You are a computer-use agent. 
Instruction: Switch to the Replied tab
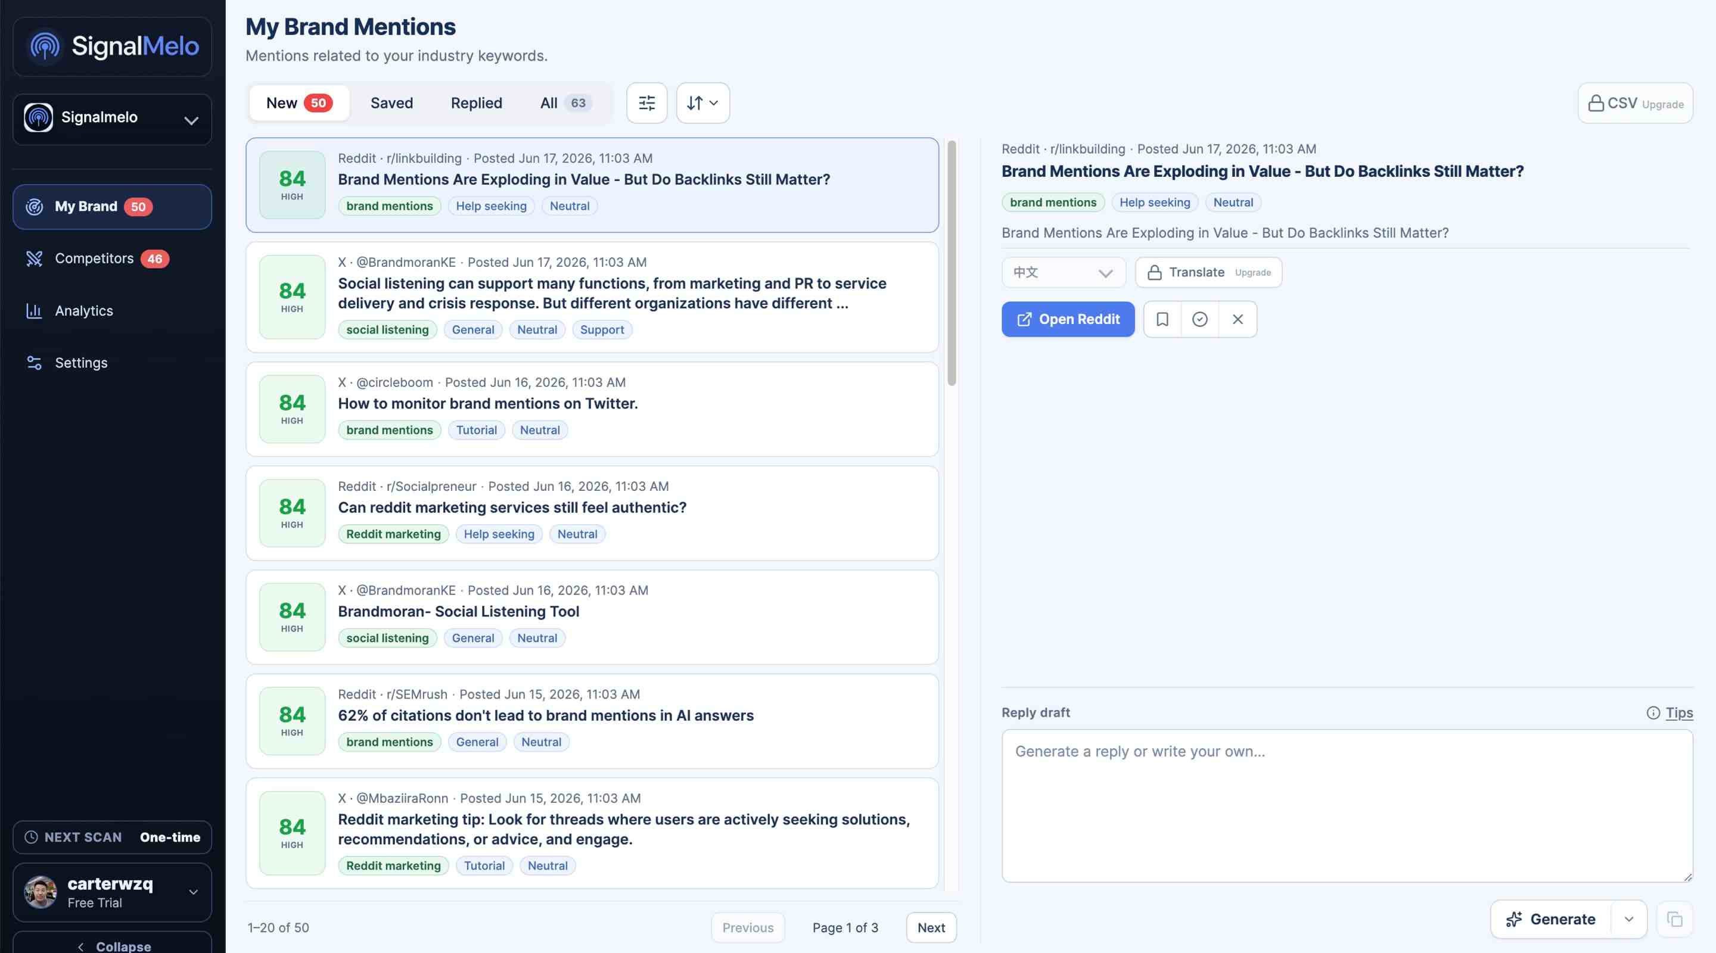click(x=476, y=103)
